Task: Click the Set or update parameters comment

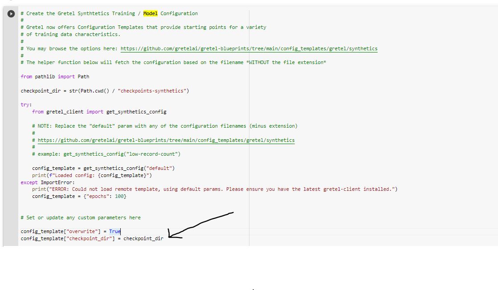Action: point(80,217)
